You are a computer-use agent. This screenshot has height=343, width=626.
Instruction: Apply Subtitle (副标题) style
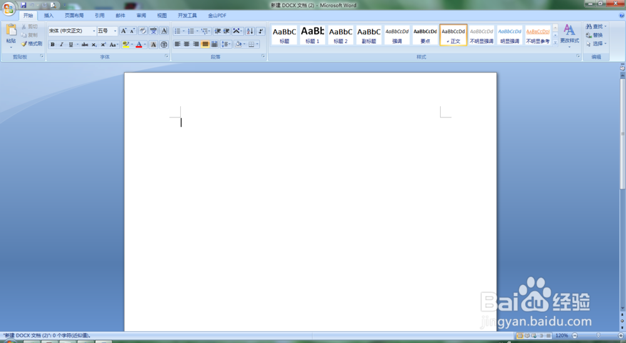click(369, 34)
